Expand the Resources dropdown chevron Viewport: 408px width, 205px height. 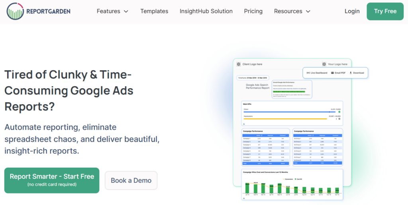308,12
